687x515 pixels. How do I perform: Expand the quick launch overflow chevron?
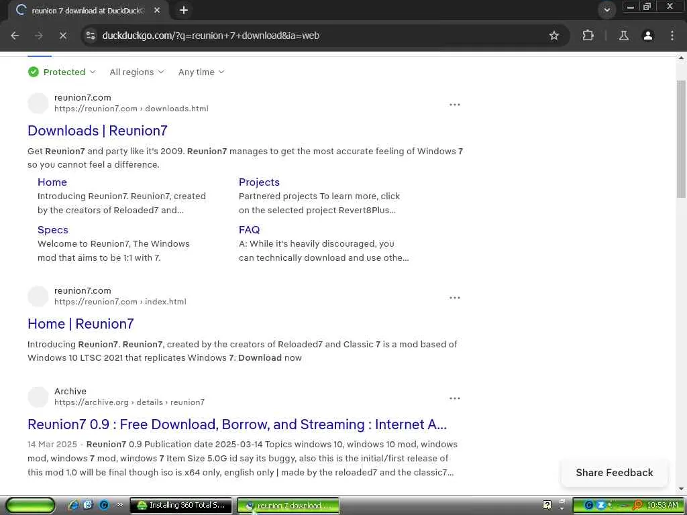coord(119,506)
